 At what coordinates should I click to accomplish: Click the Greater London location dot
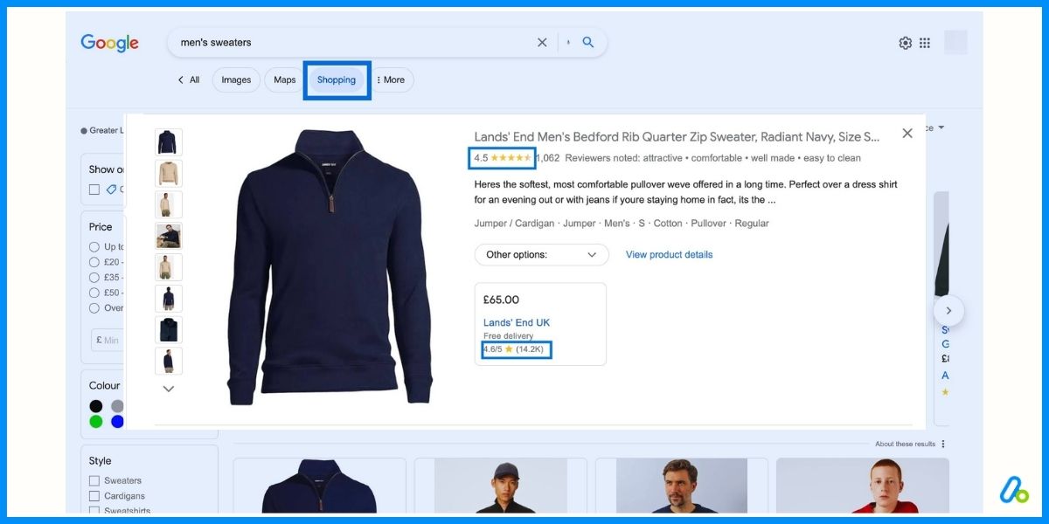84,131
